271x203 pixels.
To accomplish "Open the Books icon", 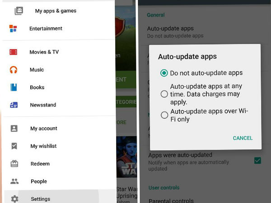I will click(14, 88).
